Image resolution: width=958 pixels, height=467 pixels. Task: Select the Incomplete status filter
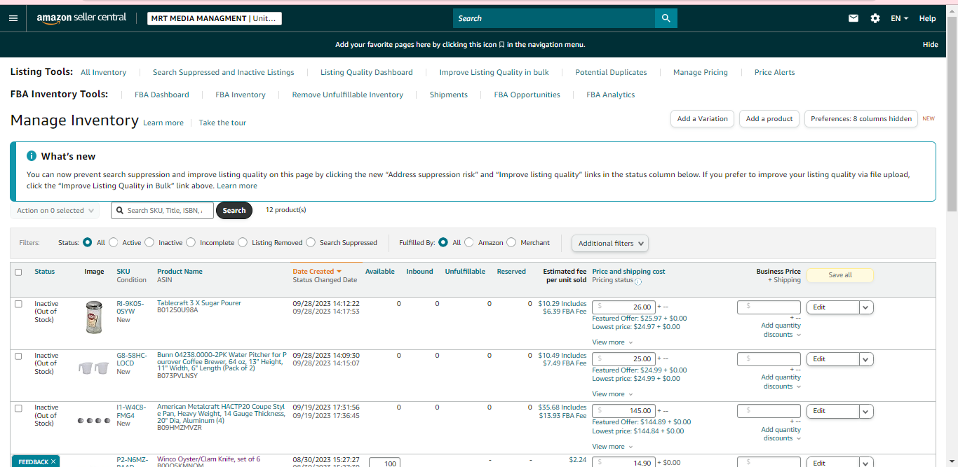pyautogui.click(x=191, y=242)
